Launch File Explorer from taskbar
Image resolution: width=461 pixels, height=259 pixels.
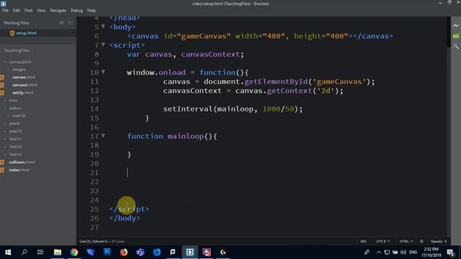coord(58,253)
